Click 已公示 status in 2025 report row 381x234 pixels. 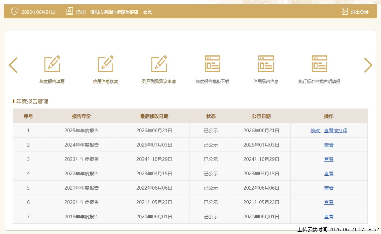click(211, 130)
